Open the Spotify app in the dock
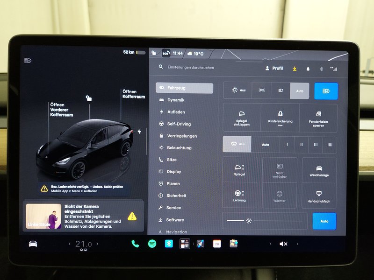The width and height of the screenshot is (374, 280). pos(152,244)
